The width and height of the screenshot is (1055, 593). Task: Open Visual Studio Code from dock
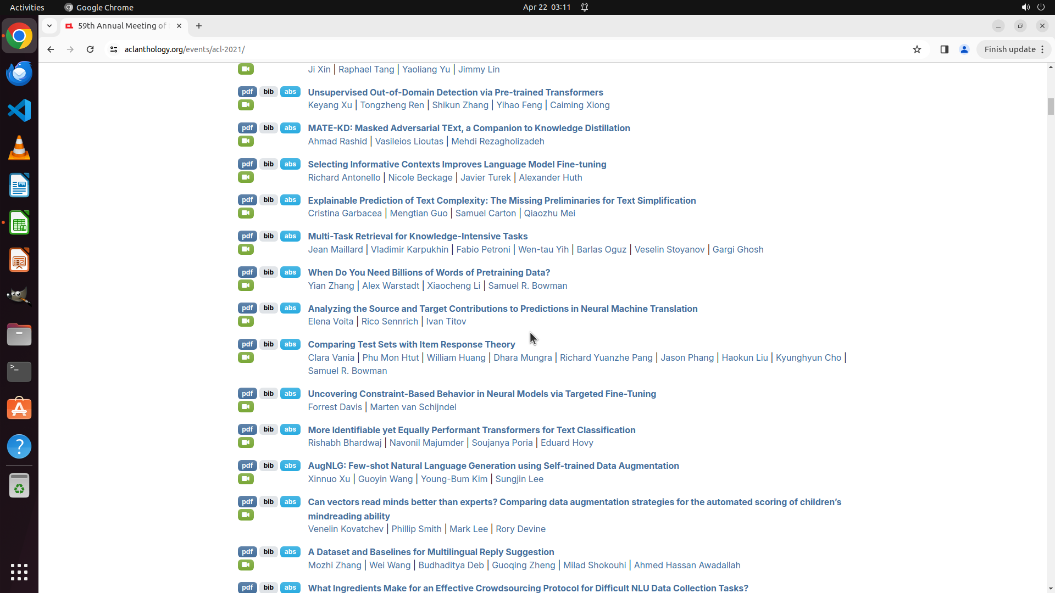19,110
